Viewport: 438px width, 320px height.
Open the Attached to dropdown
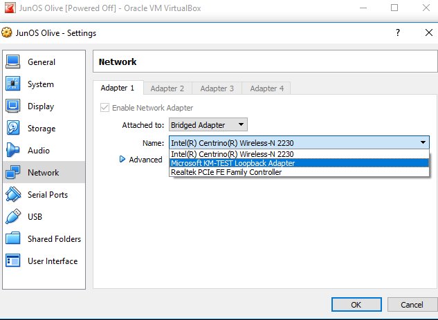point(208,124)
